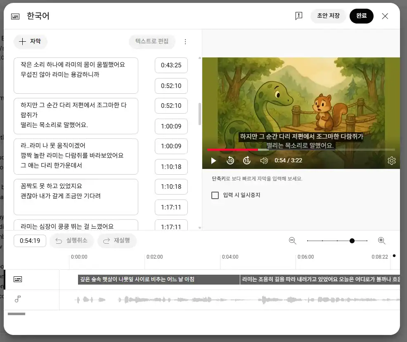
Task: Play the video in the preview player
Action: [213, 161]
